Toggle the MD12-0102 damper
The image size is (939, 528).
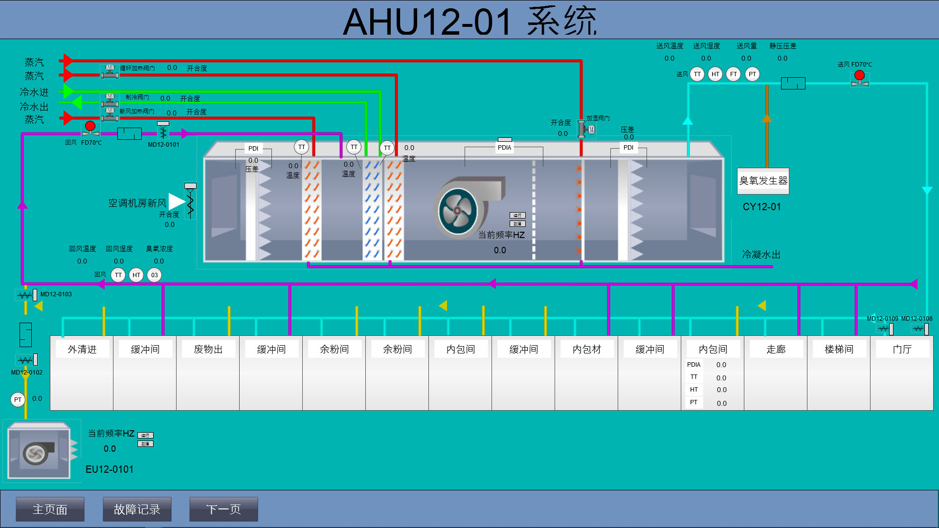pyautogui.click(x=26, y=360)
